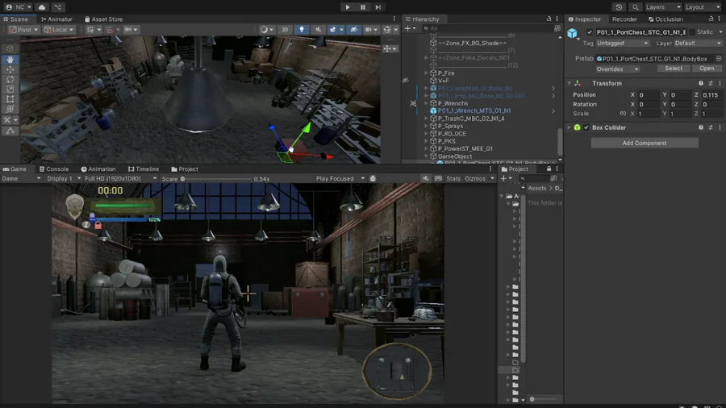Open the NC account dropdown

click(19, 7)
